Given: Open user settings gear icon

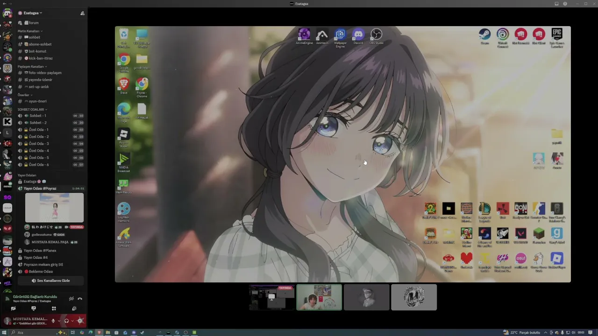Looking at the screenshot, I should coord(80,321).
